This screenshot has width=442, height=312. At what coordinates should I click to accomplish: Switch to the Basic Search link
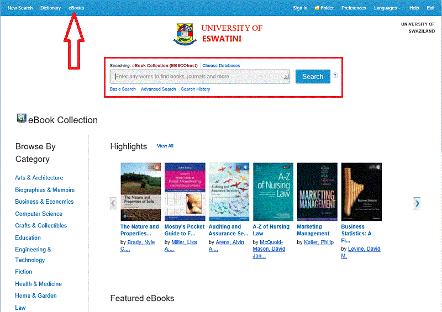pos(123,89)
